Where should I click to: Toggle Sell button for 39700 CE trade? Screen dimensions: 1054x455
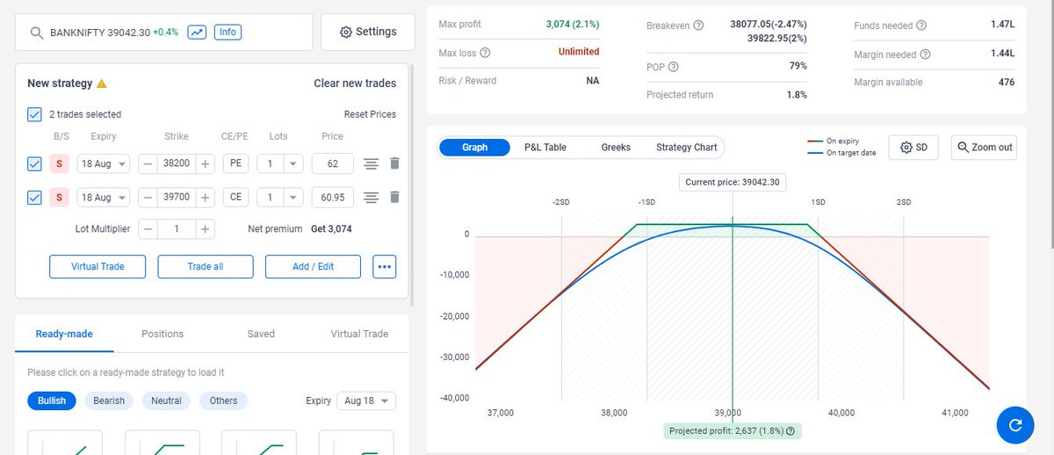[x=60, y=198]
